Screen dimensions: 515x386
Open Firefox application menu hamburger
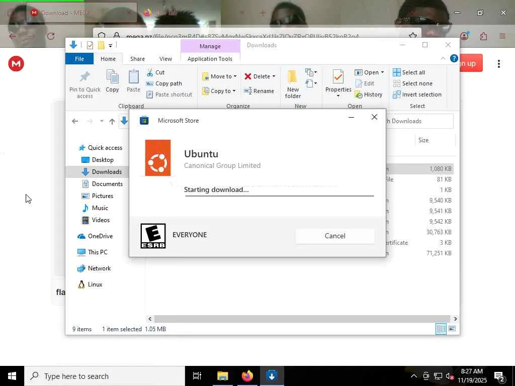[502, 36]
